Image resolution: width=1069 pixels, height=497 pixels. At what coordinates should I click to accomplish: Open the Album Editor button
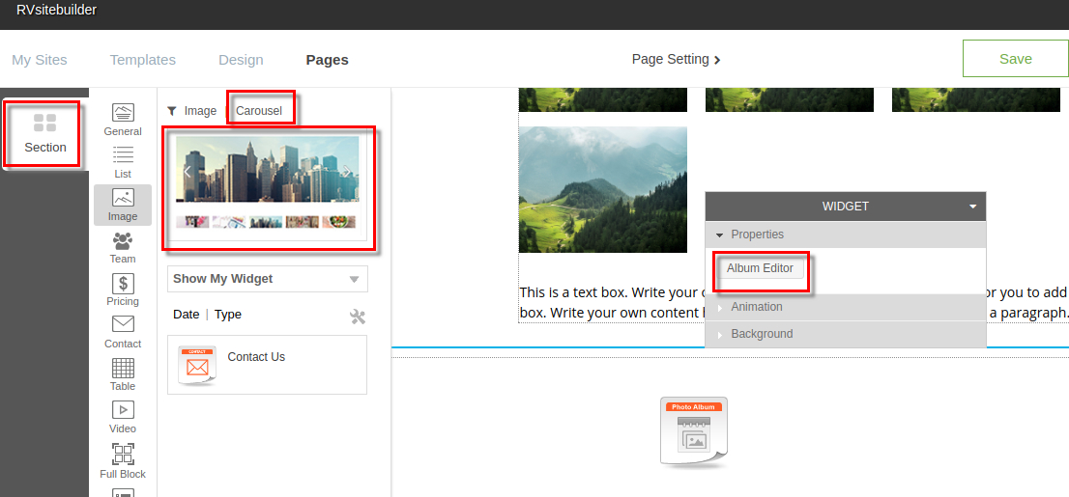coord(760,268)
